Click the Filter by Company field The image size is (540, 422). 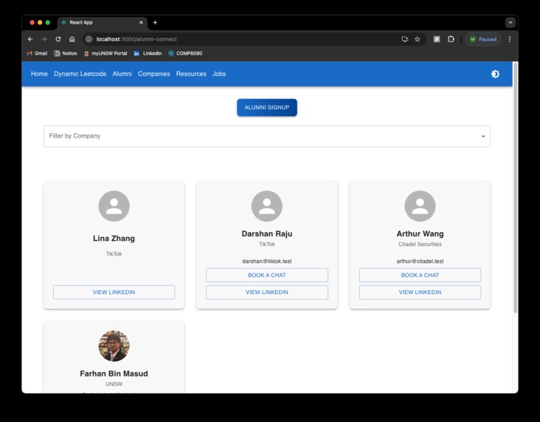click(x=267, y=136)
